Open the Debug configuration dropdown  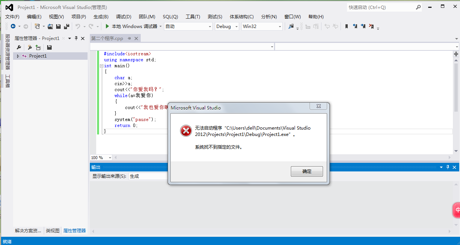237,27
